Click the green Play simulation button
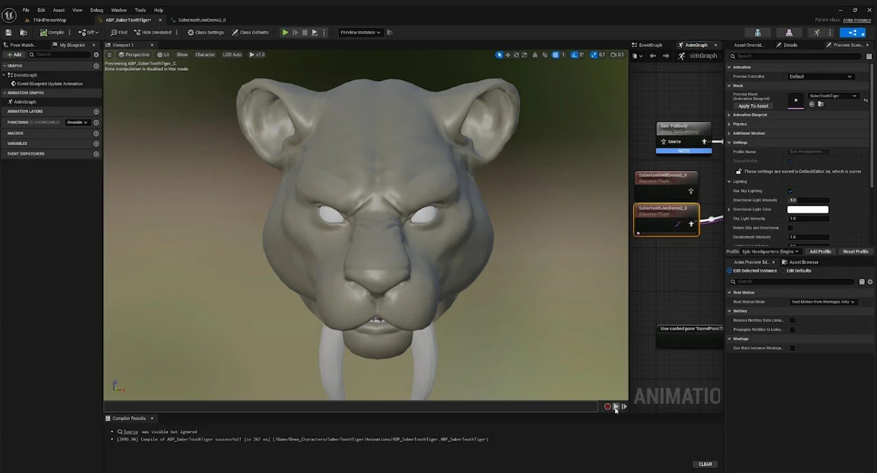Viewport: 877px width, 473px height. 285,32
